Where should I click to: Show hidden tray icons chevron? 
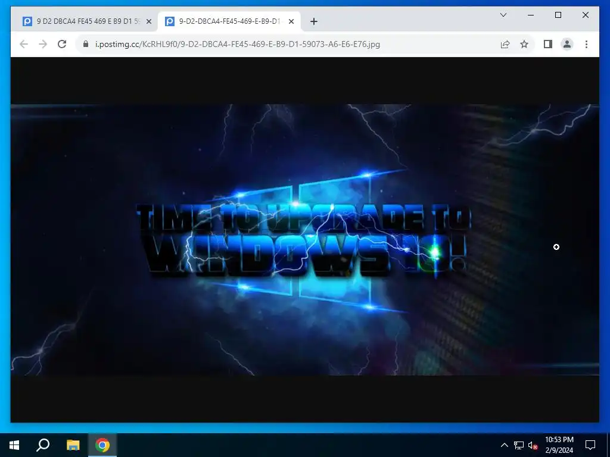(x=504, y=445)
